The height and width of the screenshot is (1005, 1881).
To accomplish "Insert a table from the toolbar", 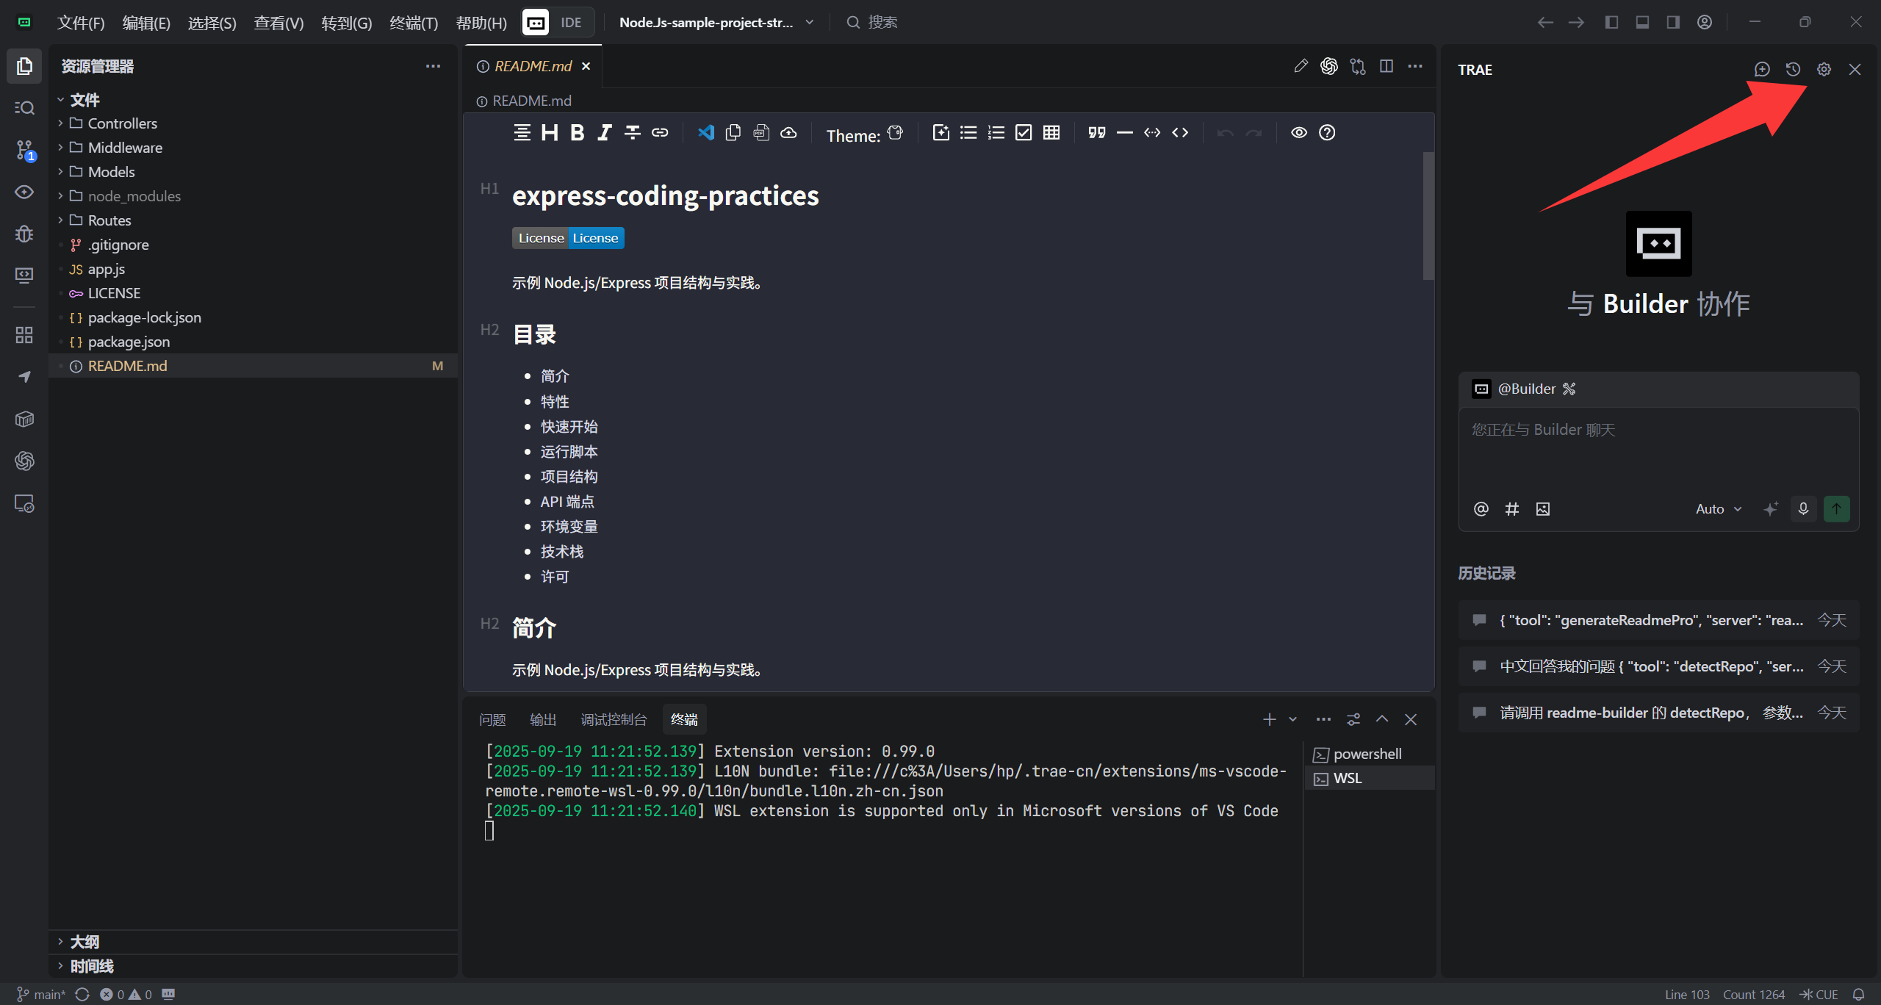I will [1051, 132].
